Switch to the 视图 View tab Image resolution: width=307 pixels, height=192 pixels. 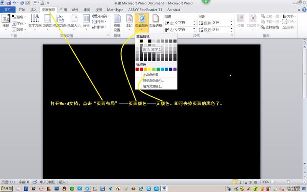(99, 10)
